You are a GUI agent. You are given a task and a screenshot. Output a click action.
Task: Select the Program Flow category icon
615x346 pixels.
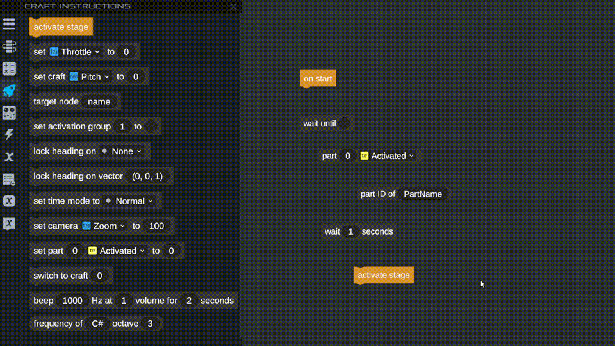[9, 46]
